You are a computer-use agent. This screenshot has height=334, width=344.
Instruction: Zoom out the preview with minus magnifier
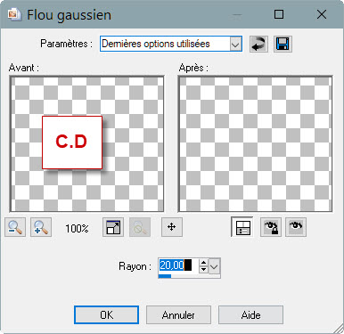click(15, 227)
